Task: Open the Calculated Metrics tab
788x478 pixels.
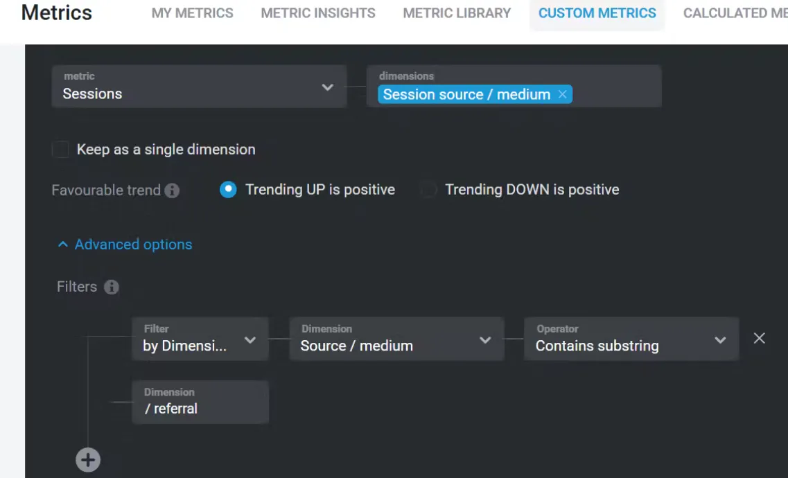Action: (x=735, y=13)
